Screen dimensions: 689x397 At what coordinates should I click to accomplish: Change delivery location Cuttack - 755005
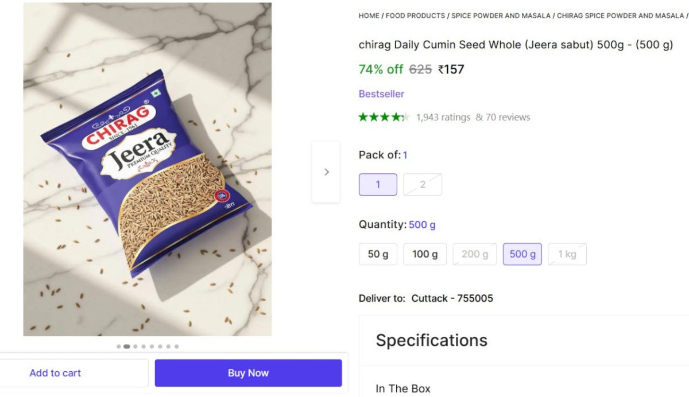click(452, 298)
